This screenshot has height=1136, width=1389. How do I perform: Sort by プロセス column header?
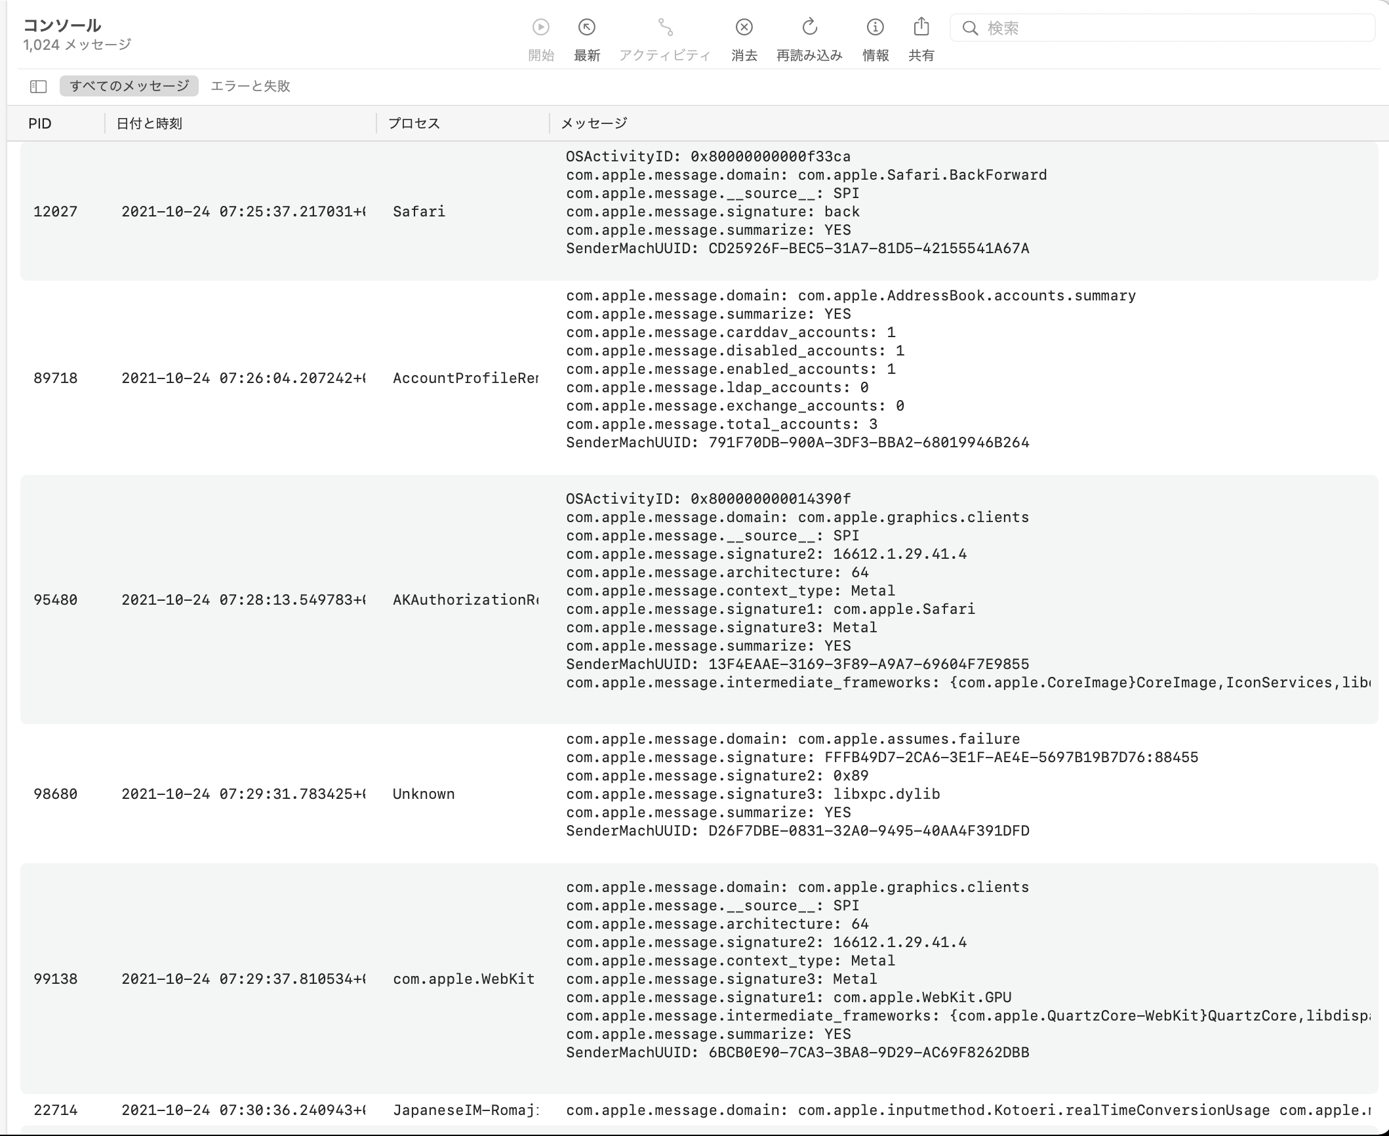[414, 123]
